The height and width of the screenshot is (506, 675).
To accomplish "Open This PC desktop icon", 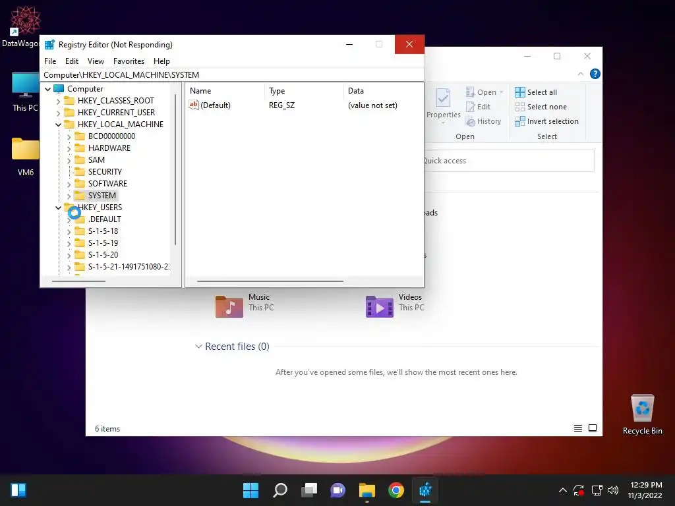I will [25, 85].
